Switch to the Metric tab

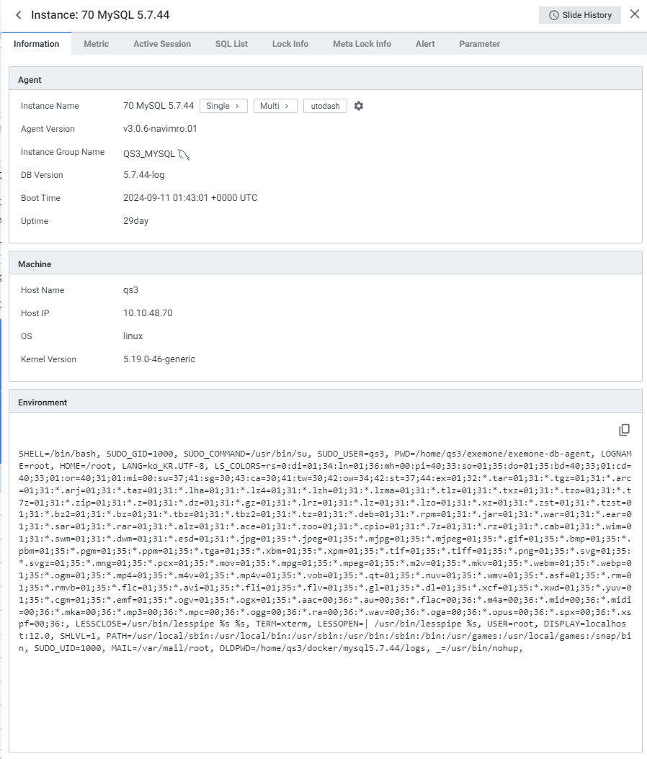coord(97,44)
